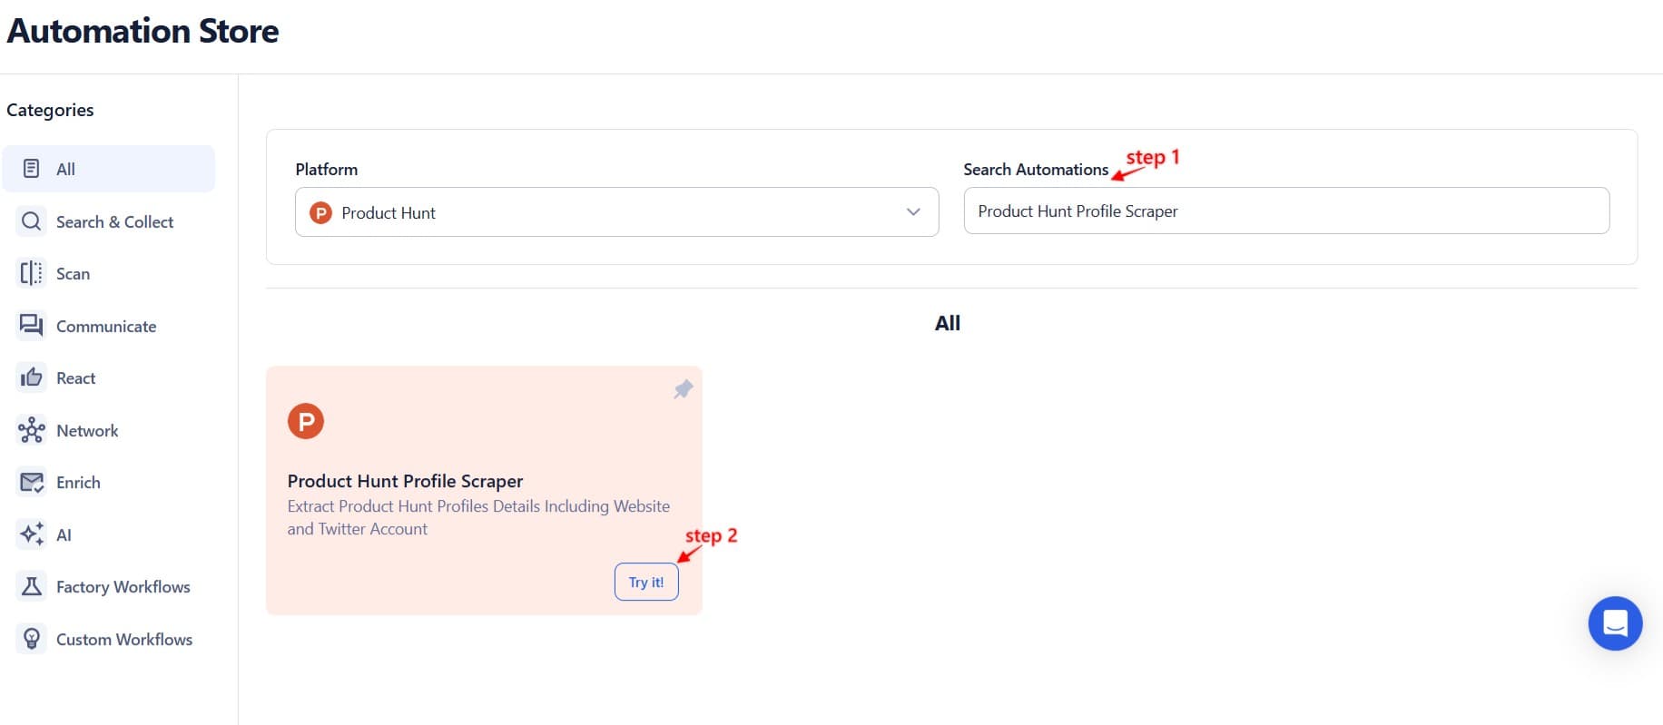1663x725 pixels.
Task: Open the Platform dropdown
Action: 616,212
